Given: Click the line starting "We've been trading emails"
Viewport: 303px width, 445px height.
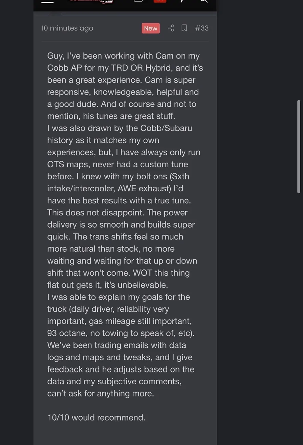Looking at the screenshot, I should point(117,345).
